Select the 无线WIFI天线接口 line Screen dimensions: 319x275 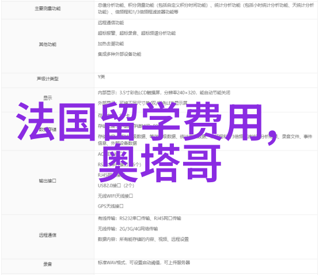(115, 196)
